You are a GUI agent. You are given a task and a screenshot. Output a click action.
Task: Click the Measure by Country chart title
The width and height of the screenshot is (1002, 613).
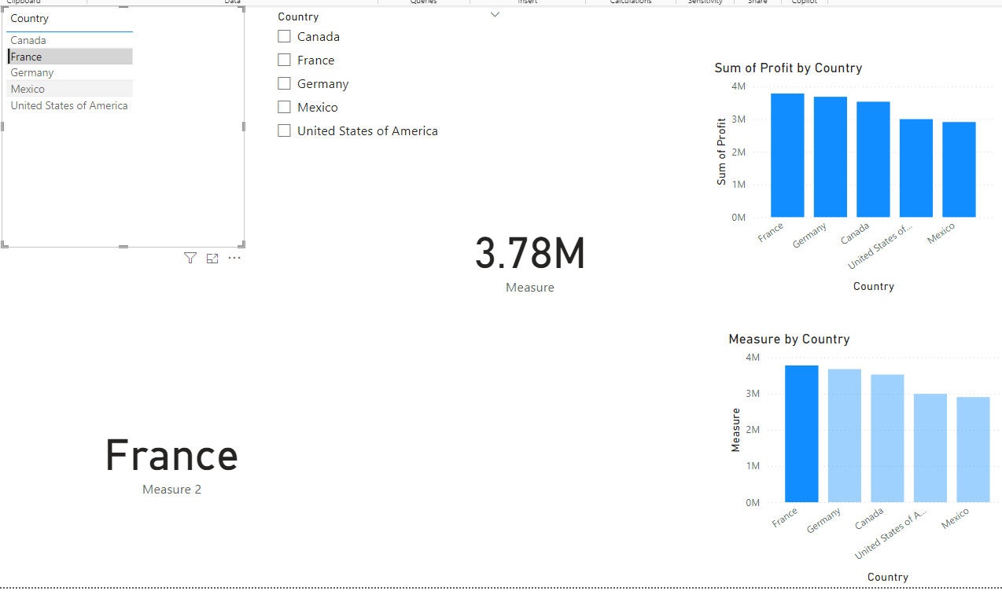tap(789, 339)
